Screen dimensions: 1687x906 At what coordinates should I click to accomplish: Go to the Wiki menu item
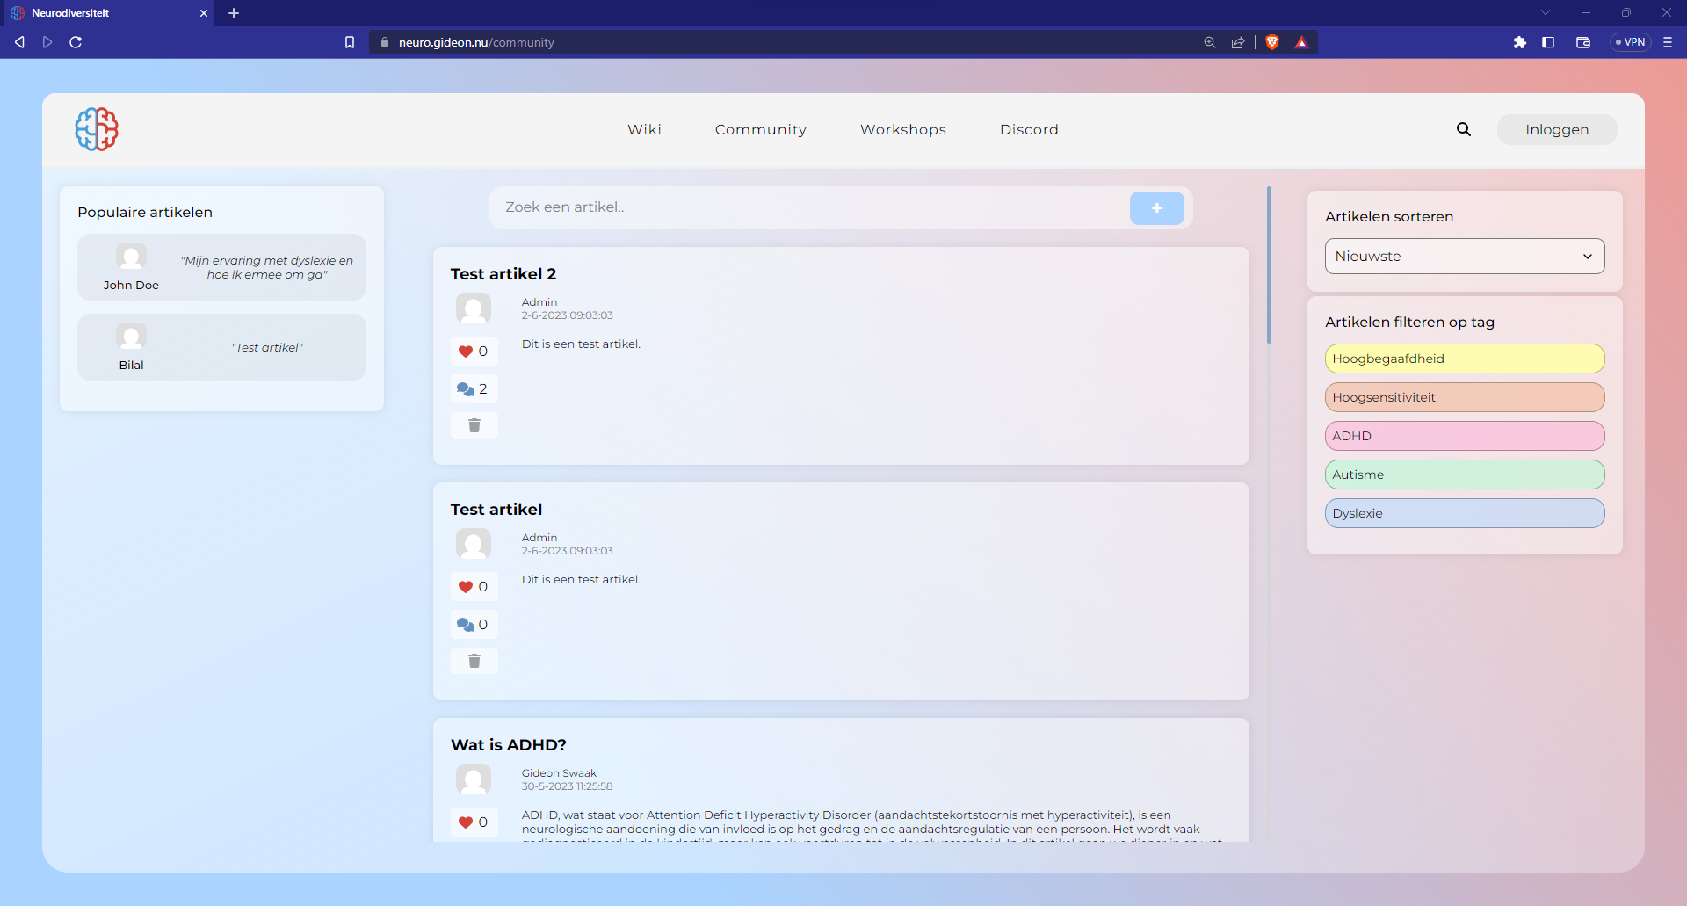[644, 129]
